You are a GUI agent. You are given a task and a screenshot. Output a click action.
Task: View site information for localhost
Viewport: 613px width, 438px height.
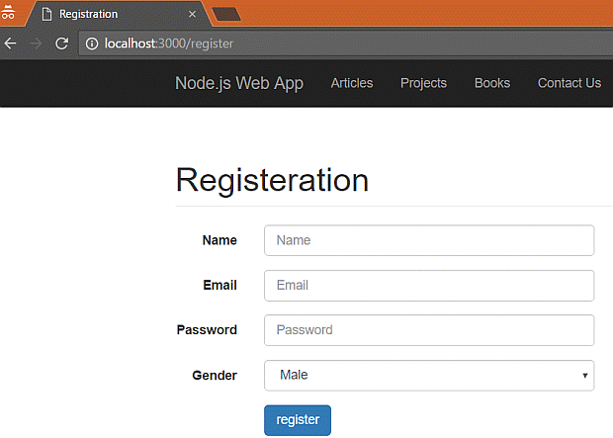[x=91, y=44]
